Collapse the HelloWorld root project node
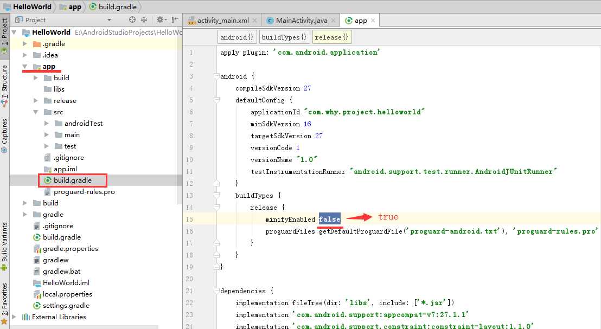The image size is (601, 329). pyautogui.click(x=14, y=32)
